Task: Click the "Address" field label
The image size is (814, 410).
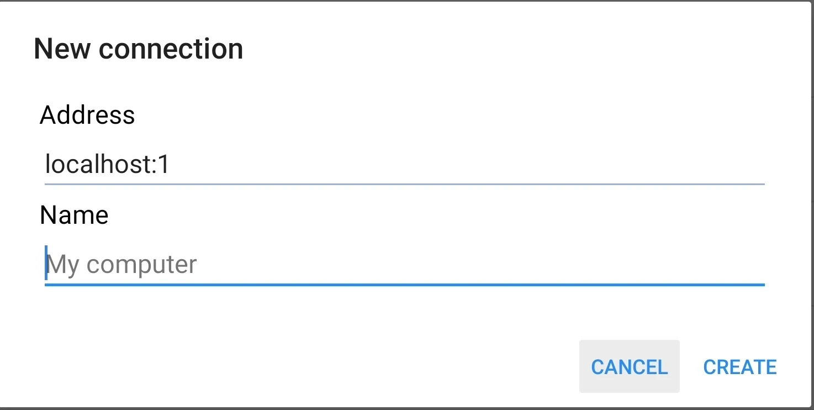Action: tap(87, 115)
